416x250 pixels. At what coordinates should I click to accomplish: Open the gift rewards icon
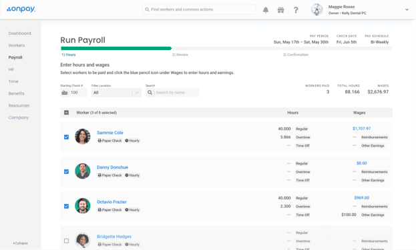click(280, 10)
